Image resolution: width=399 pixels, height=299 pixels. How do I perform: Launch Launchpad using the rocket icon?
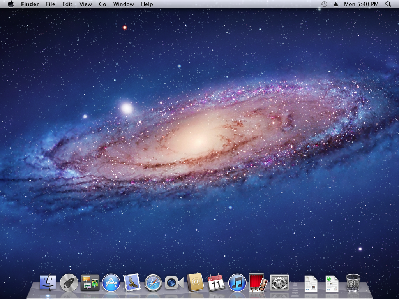[x=69, y=282]
